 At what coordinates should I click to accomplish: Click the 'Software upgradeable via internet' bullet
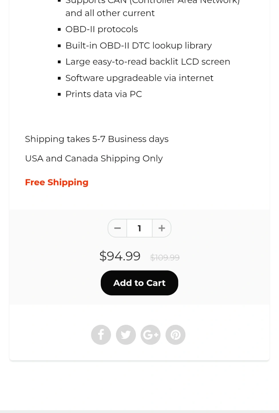coord(139,78)
